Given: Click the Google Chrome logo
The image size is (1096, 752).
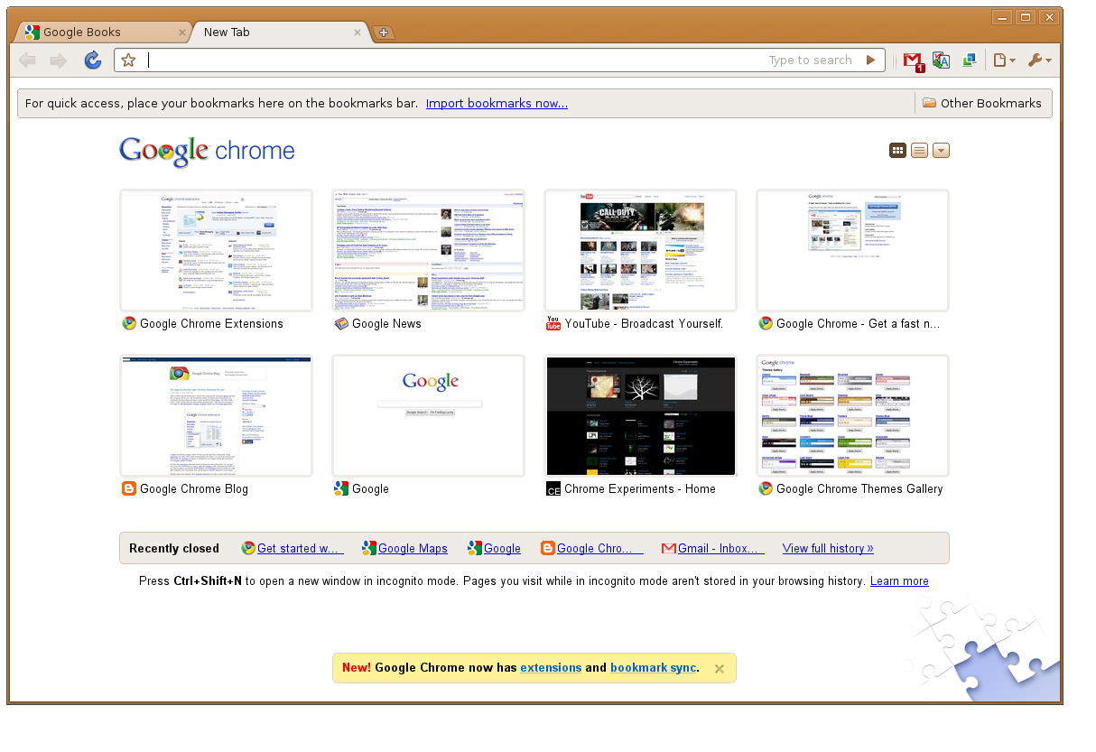Looking at the screenshot, I should pyautogui.click(x=207, y=151).
